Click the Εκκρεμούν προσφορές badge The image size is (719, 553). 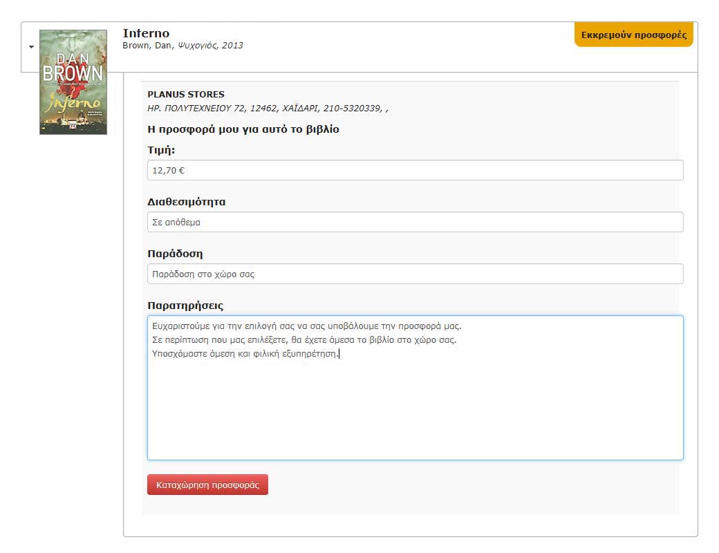pyautogui.click(x=633, y=35)
